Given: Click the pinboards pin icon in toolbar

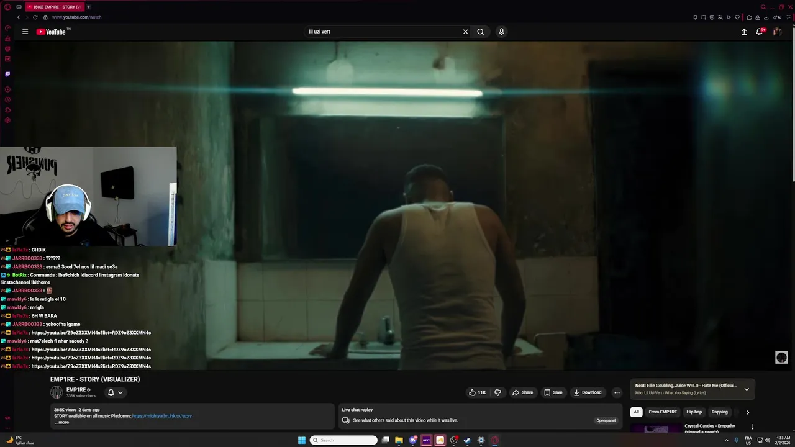Looking at the screenshot, I should click(x=695, y=17).
